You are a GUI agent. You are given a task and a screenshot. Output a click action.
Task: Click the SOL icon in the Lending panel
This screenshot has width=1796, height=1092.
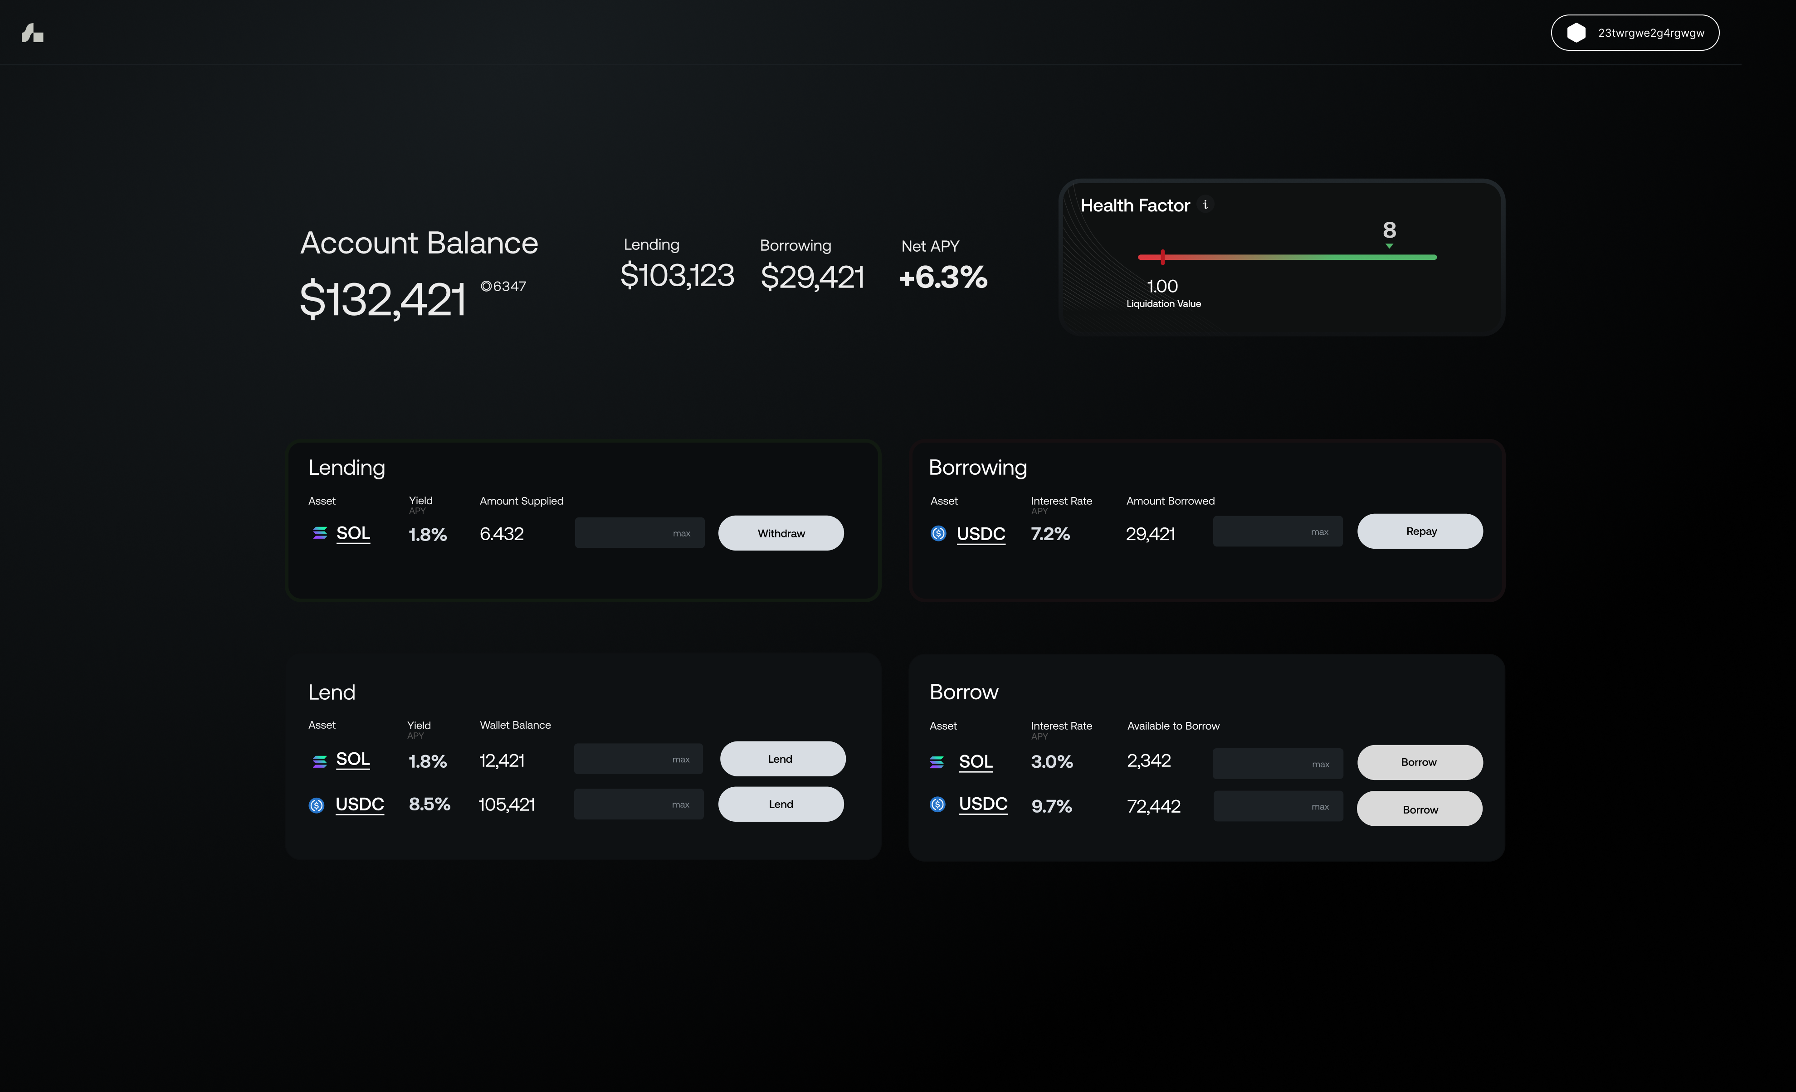point(319,534)
